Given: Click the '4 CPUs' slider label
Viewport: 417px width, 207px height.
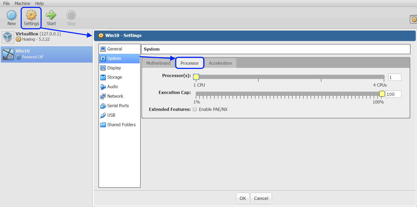Looking at the screenshot, I should click(x=380, y=85).
